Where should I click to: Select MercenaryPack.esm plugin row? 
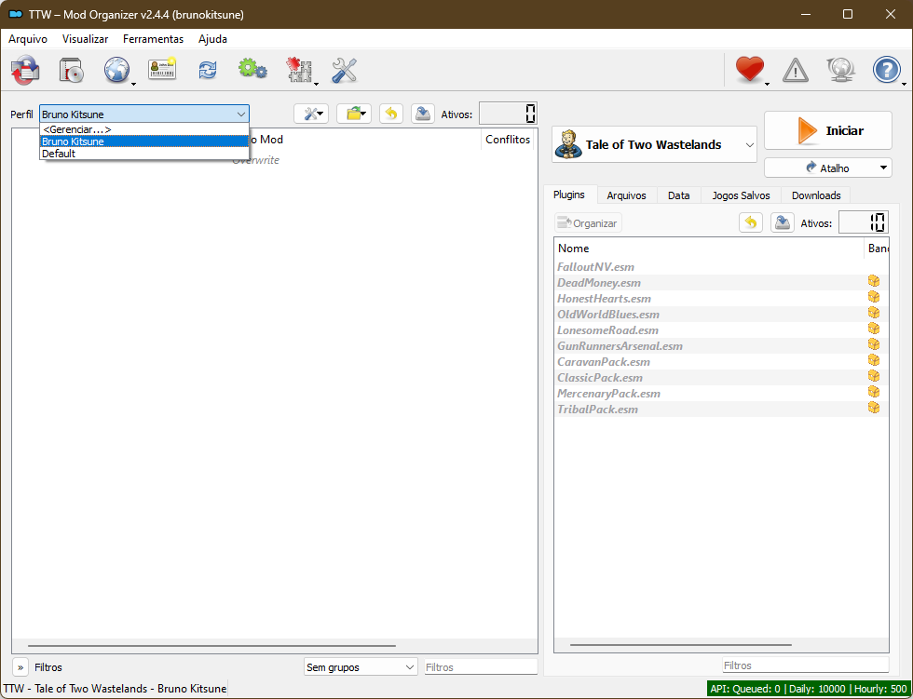tap(721, 393)
